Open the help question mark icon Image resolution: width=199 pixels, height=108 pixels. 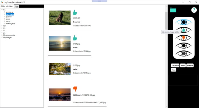tap(194, 10)
